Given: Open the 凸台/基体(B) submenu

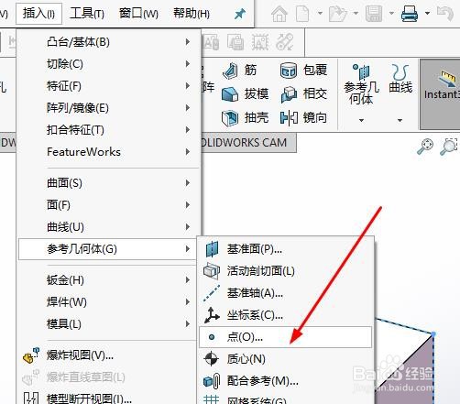Looking at the screenshot, I should coord(109,42).
